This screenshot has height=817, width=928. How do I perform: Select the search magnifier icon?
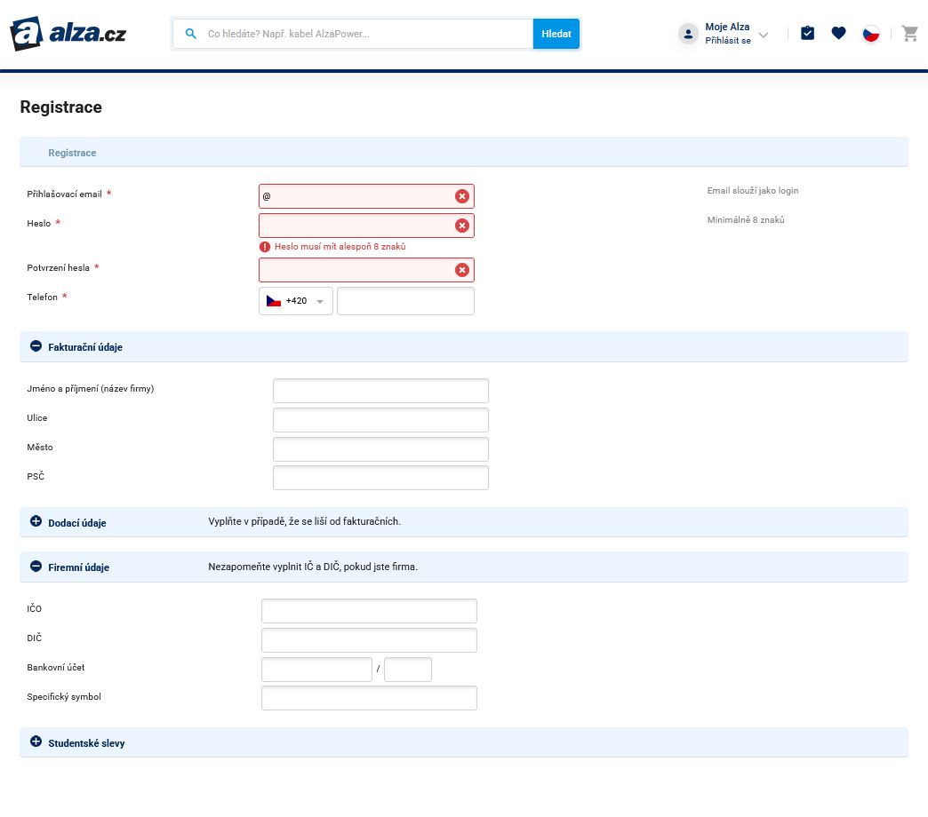coord(191,34)
